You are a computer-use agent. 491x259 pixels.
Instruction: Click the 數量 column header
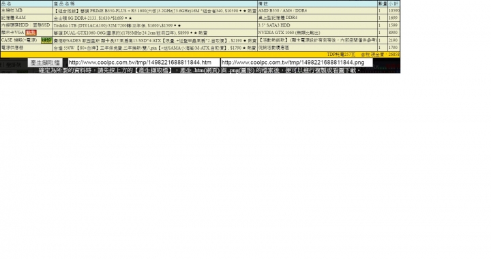[x=383, y=4]
